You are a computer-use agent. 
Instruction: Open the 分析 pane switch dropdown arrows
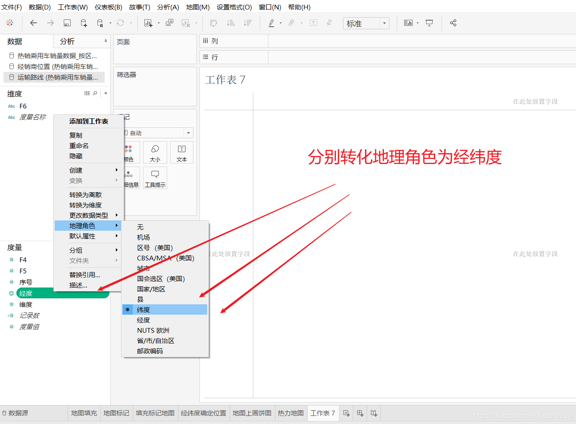click(x=106, y=41)
